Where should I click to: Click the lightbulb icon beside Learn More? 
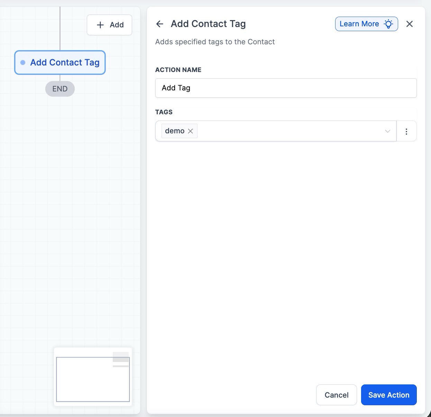point(388,24)
